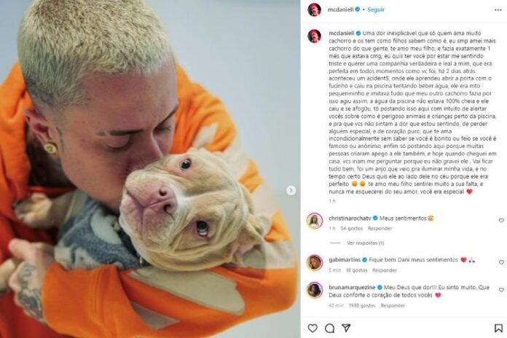
Task: Open christinarochatv's profile picture
Action: pyautogui.click(x=314, y=221)
